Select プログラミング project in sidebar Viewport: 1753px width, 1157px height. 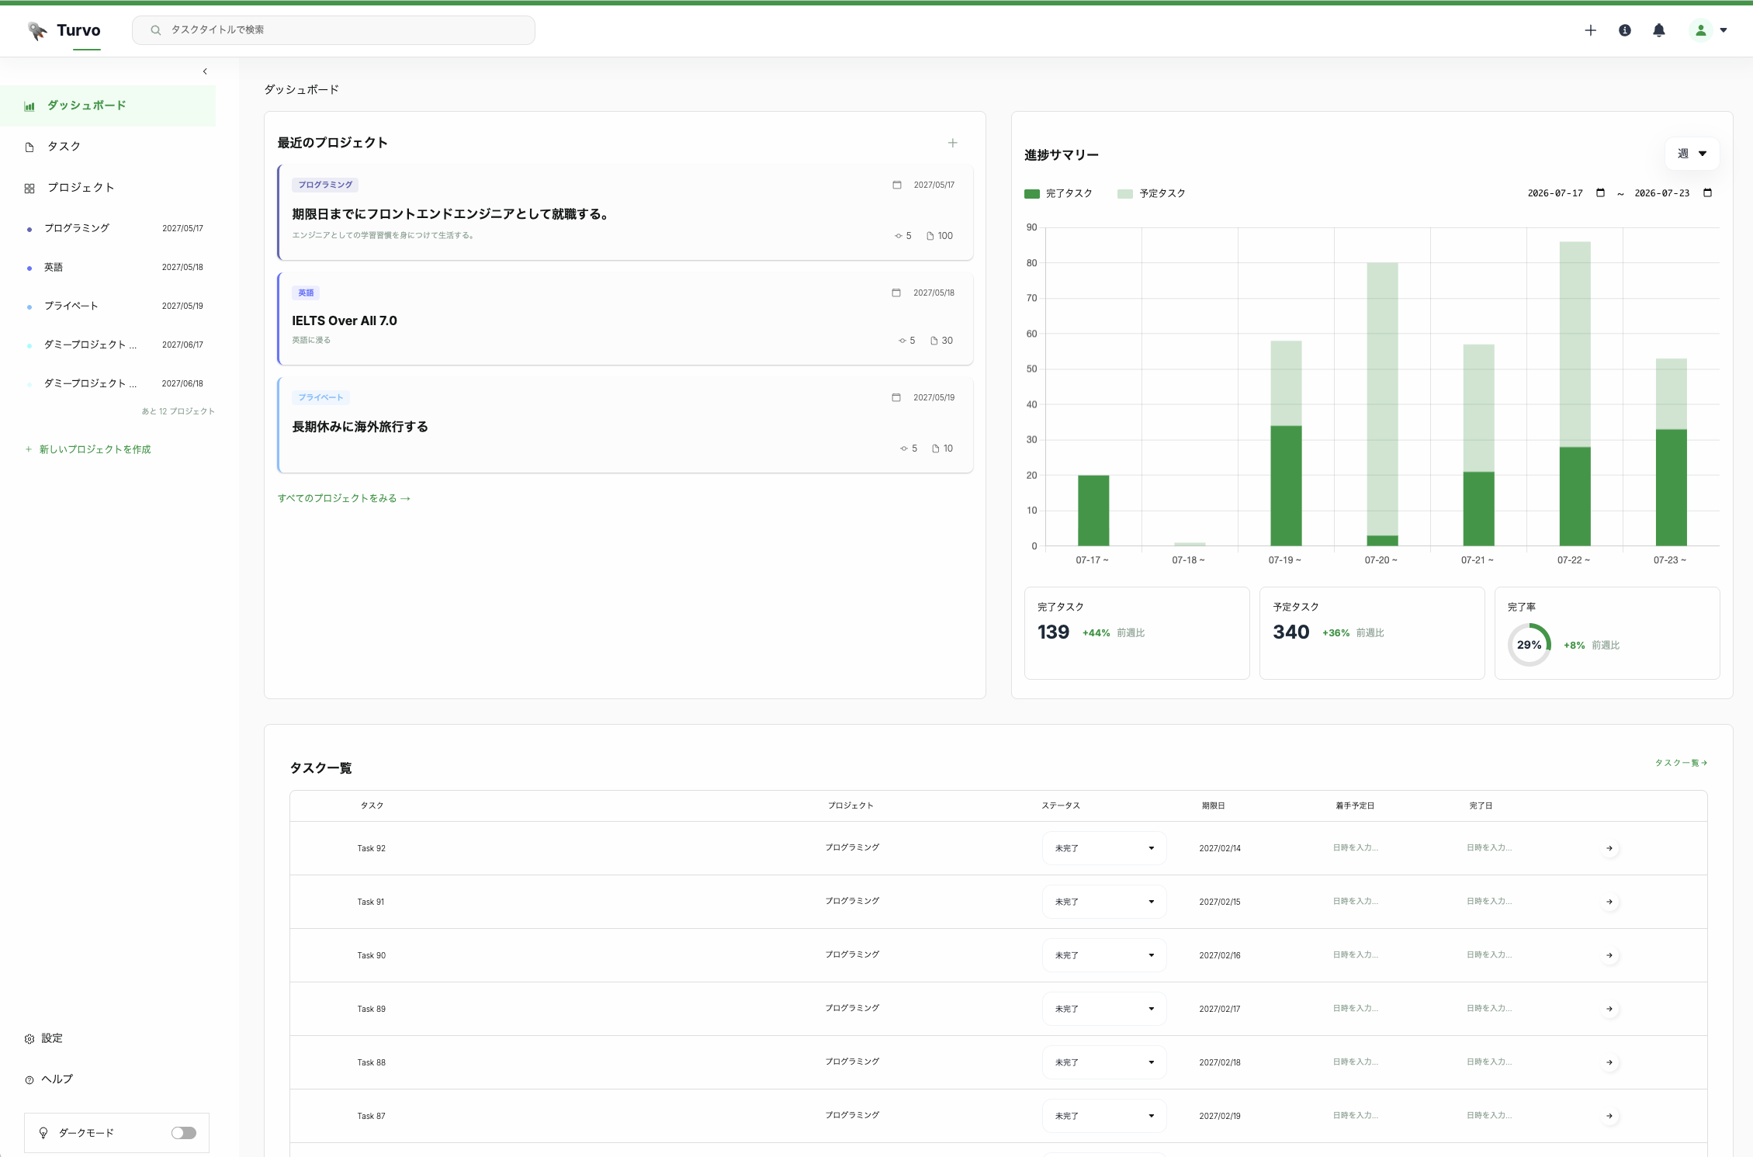(115, 228)
